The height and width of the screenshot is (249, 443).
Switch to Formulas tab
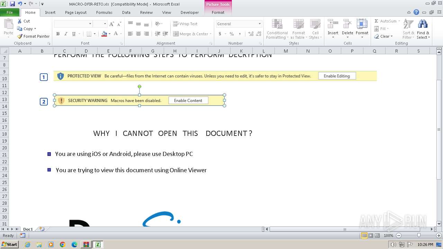(x=104, y=12)
